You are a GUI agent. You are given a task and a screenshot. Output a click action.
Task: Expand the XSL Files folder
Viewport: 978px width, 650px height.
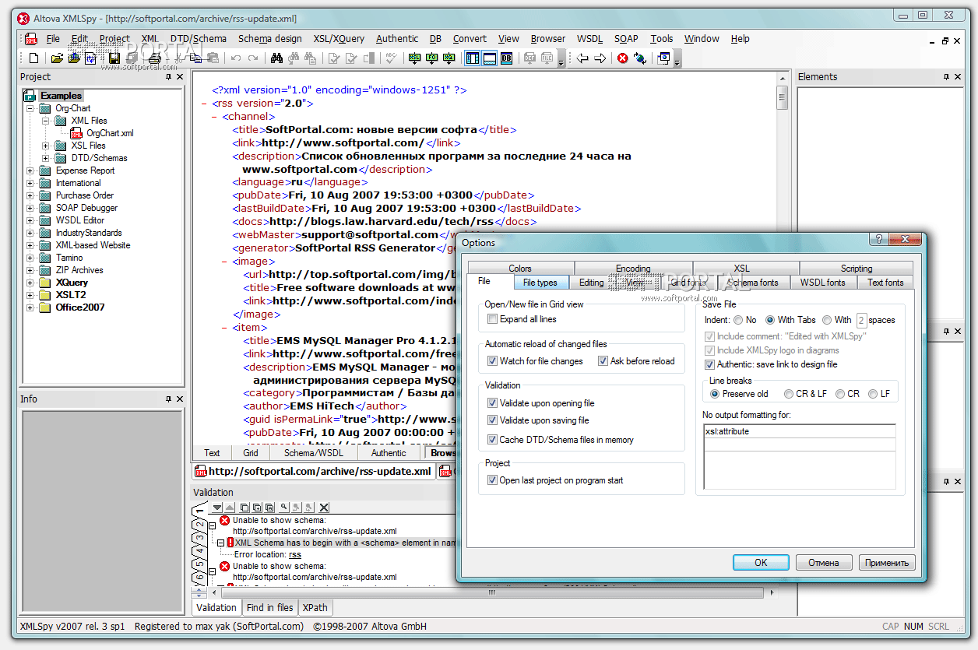point(46,146)
